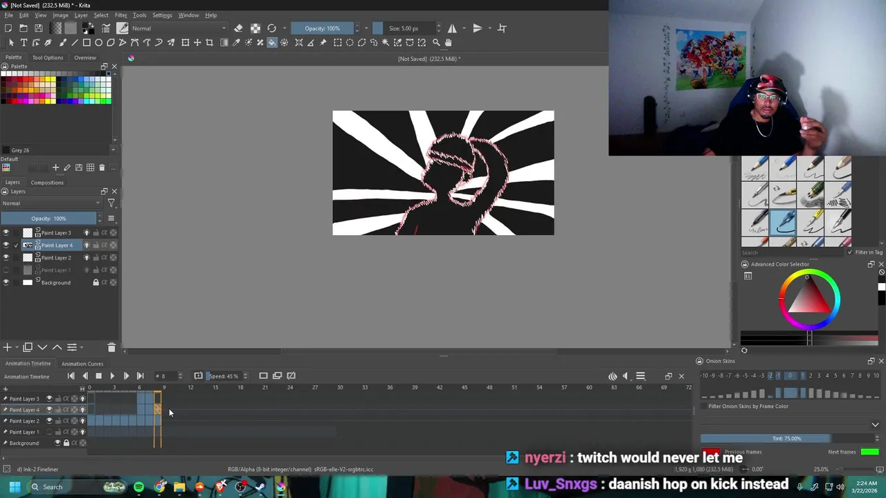Adjust brush Opacity slider in toolbar
This screenshot has width=886, height=498.
click(x=322, y=28)
